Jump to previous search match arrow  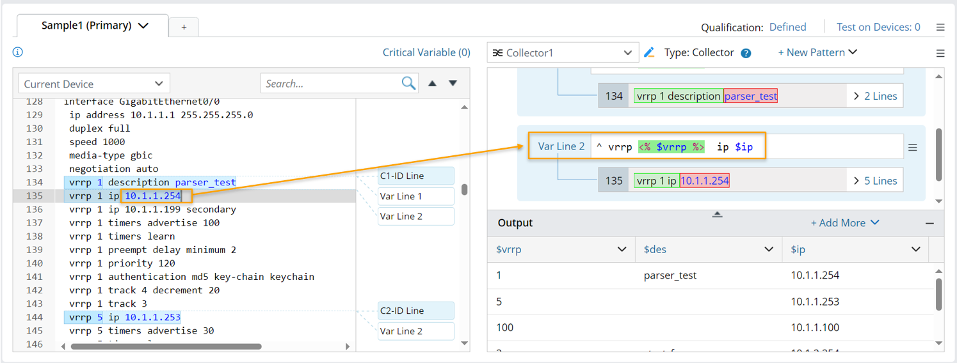click(x=433, y=83)
